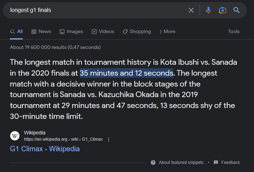This screenshot has height=172, width=254.
Task: Select the All results tab
Action: click(17, 32)
